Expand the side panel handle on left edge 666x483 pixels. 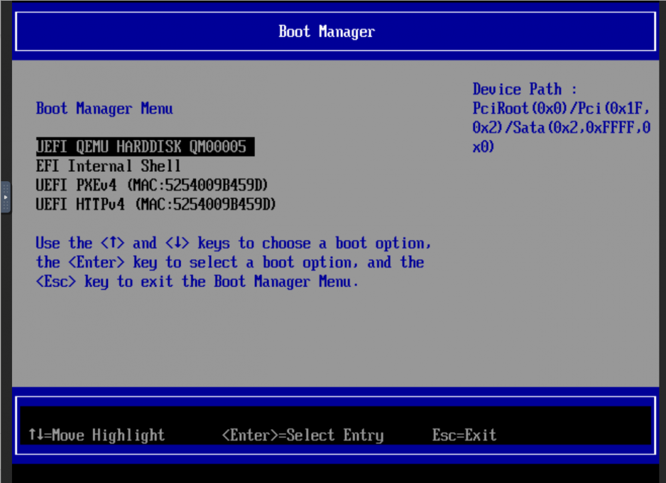tap(5, 197)
